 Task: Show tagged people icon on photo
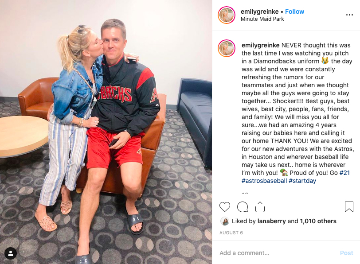click(11, 253)
